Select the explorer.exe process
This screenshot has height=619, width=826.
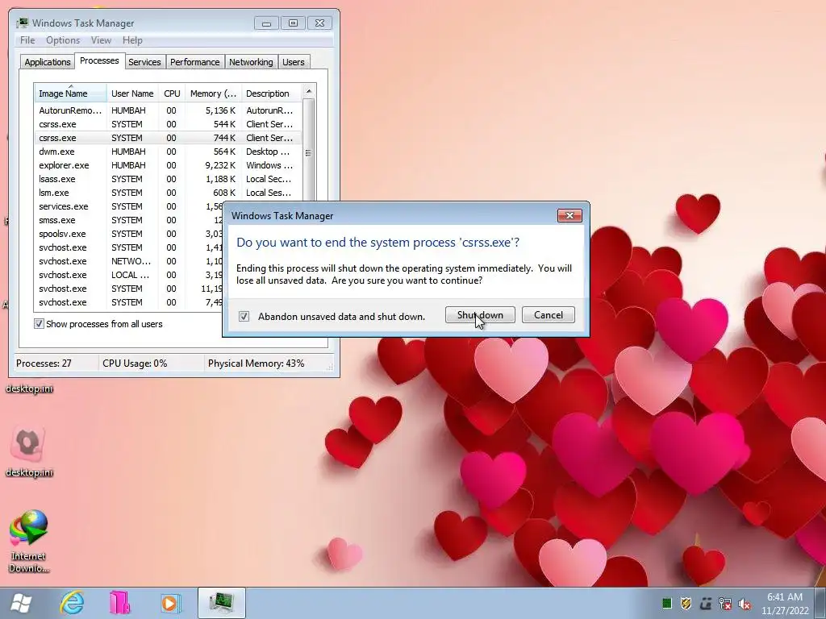168,165
